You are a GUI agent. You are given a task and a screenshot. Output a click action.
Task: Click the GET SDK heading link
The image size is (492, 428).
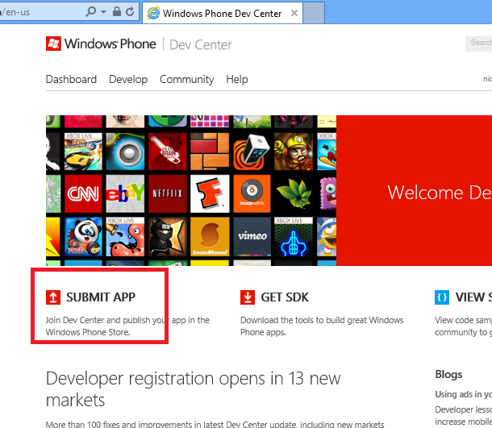pyautogui.click(x=285, y=297)
